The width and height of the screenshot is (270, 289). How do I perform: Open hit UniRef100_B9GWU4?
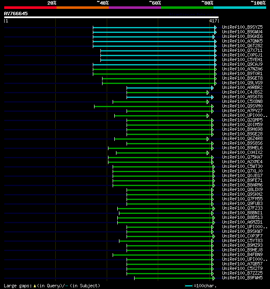coord(242,32)
